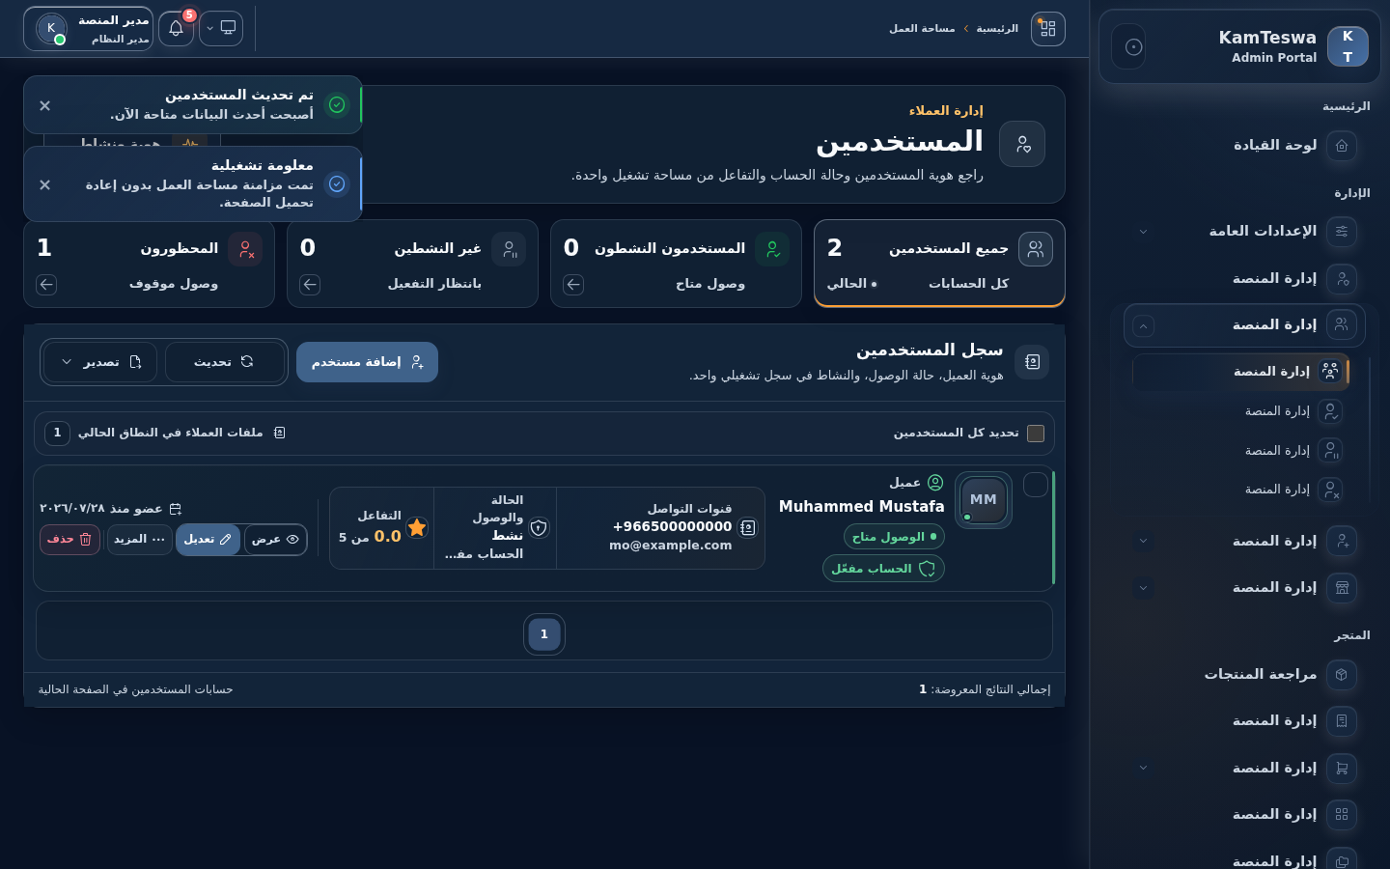Go to الرئيسية in the breadcrumb
Viewport: 1390px width, 869px height.
(997, 29)
